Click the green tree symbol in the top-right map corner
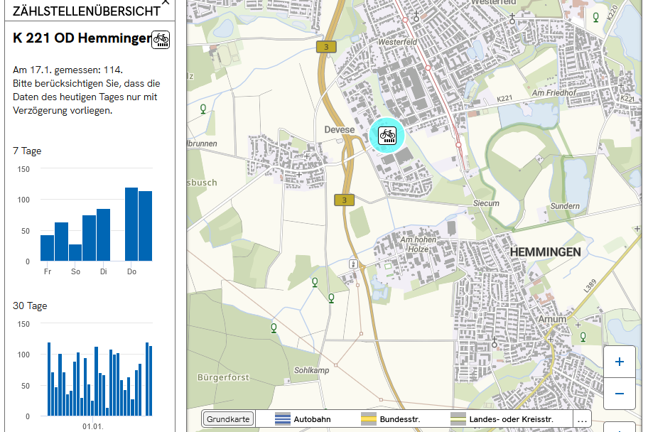Screen dimensions: 648x432 pos(595,16)
